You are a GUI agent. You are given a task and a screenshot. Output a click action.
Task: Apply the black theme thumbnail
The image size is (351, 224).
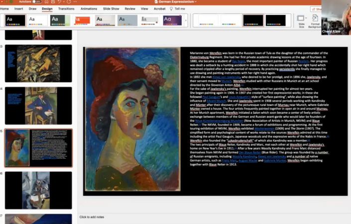point(15,20)
